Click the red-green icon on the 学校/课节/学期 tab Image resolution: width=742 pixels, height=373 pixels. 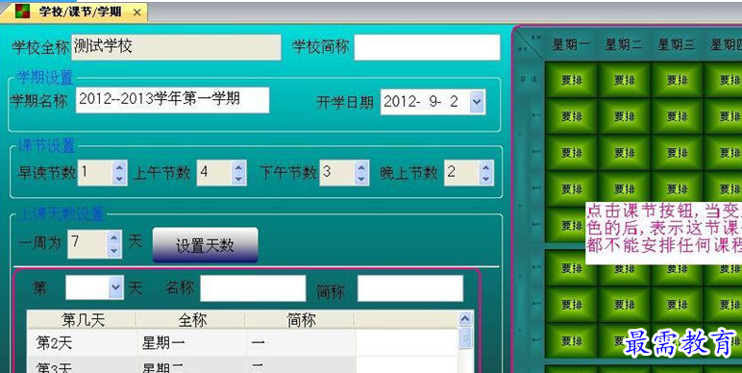(22, 12)
